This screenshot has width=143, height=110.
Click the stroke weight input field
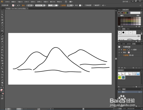click(x=30, y=5)
